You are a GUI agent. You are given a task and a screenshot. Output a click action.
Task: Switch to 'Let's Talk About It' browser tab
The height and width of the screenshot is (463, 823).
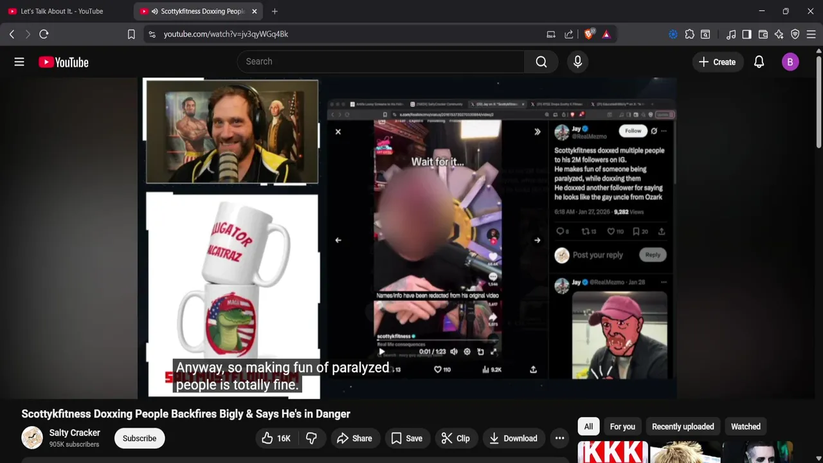(x=62, y=11)
